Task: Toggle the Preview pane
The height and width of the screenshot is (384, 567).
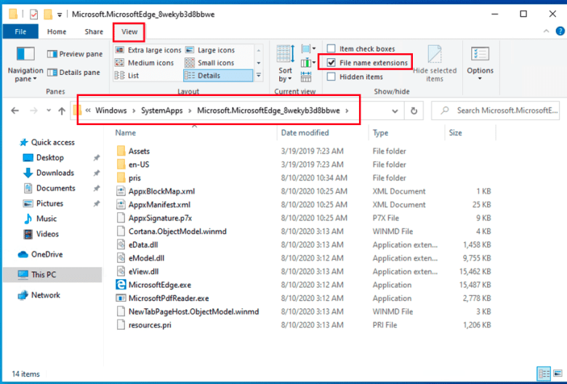Action: [75, 54]
